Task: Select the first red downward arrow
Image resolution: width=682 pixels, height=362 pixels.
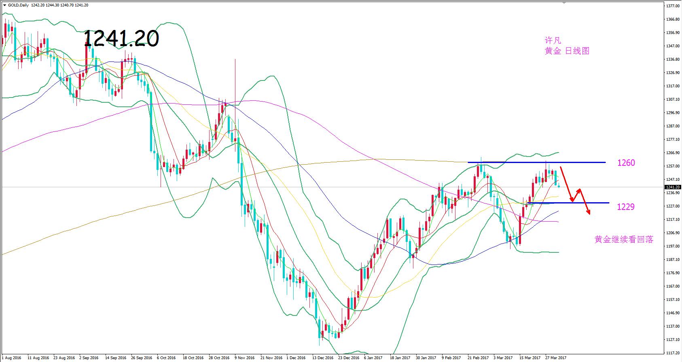Action: coord(566,184)
